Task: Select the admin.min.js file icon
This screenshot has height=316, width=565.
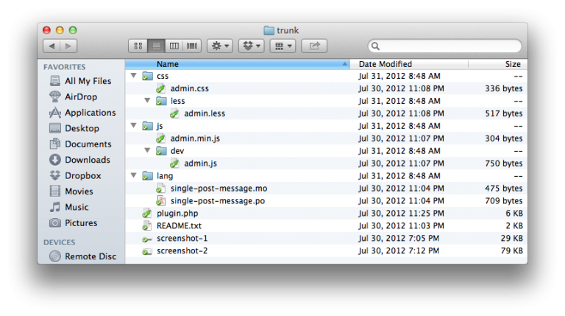Action: [x=160, y=138]
